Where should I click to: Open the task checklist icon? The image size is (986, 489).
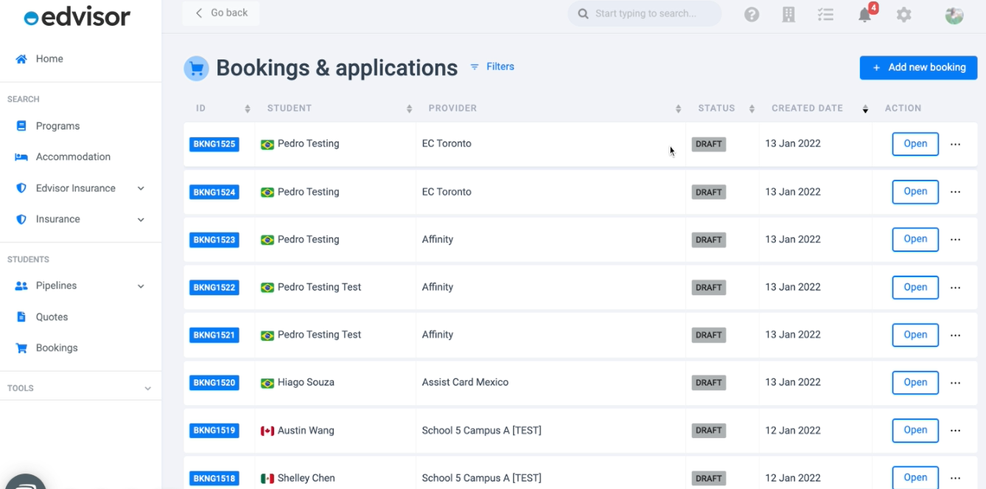pyautogui.click(x=825, y=14)
